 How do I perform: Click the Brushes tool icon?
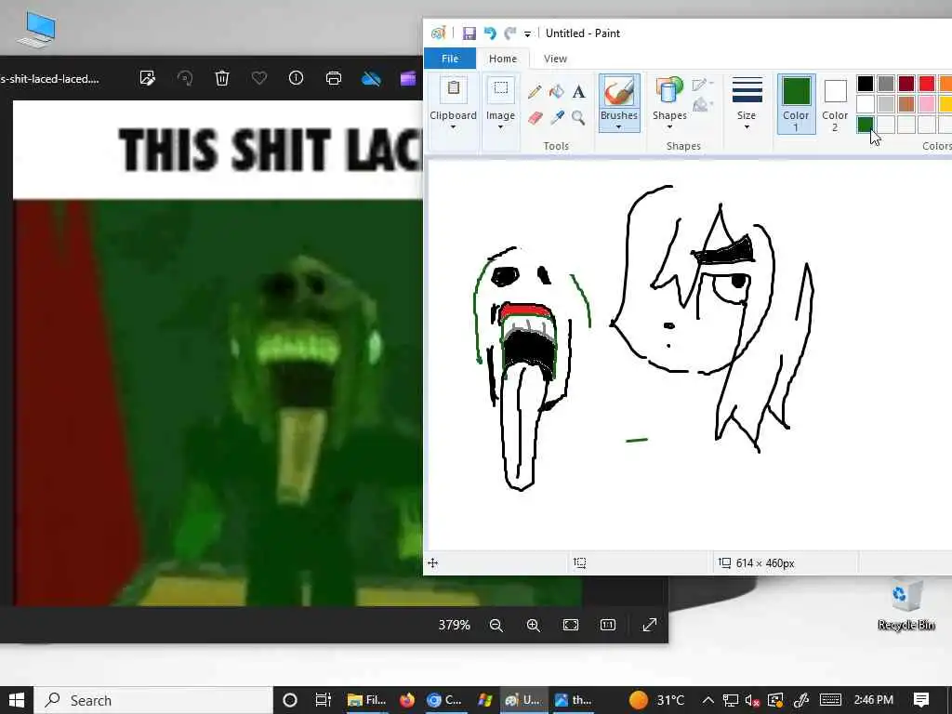(x=618, y=92)
